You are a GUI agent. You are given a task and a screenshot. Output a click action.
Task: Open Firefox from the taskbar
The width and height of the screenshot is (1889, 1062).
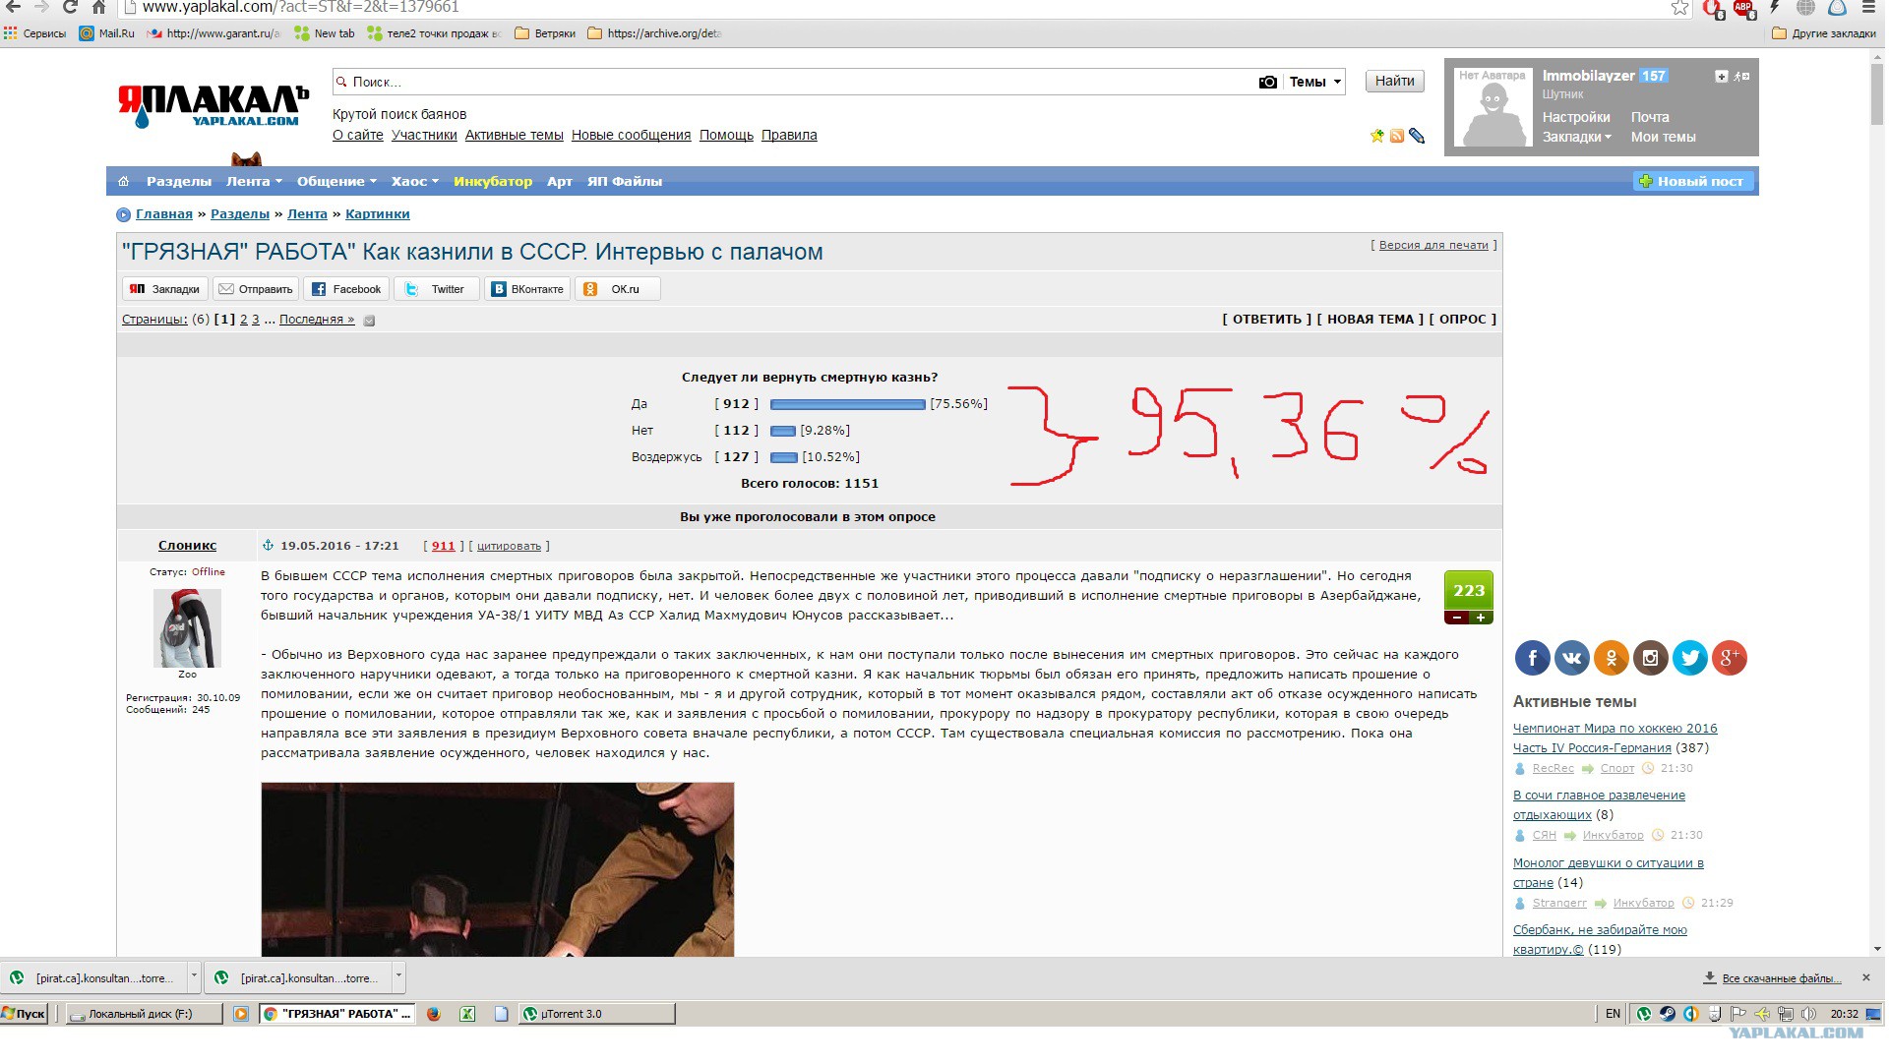coord(433,1014)
